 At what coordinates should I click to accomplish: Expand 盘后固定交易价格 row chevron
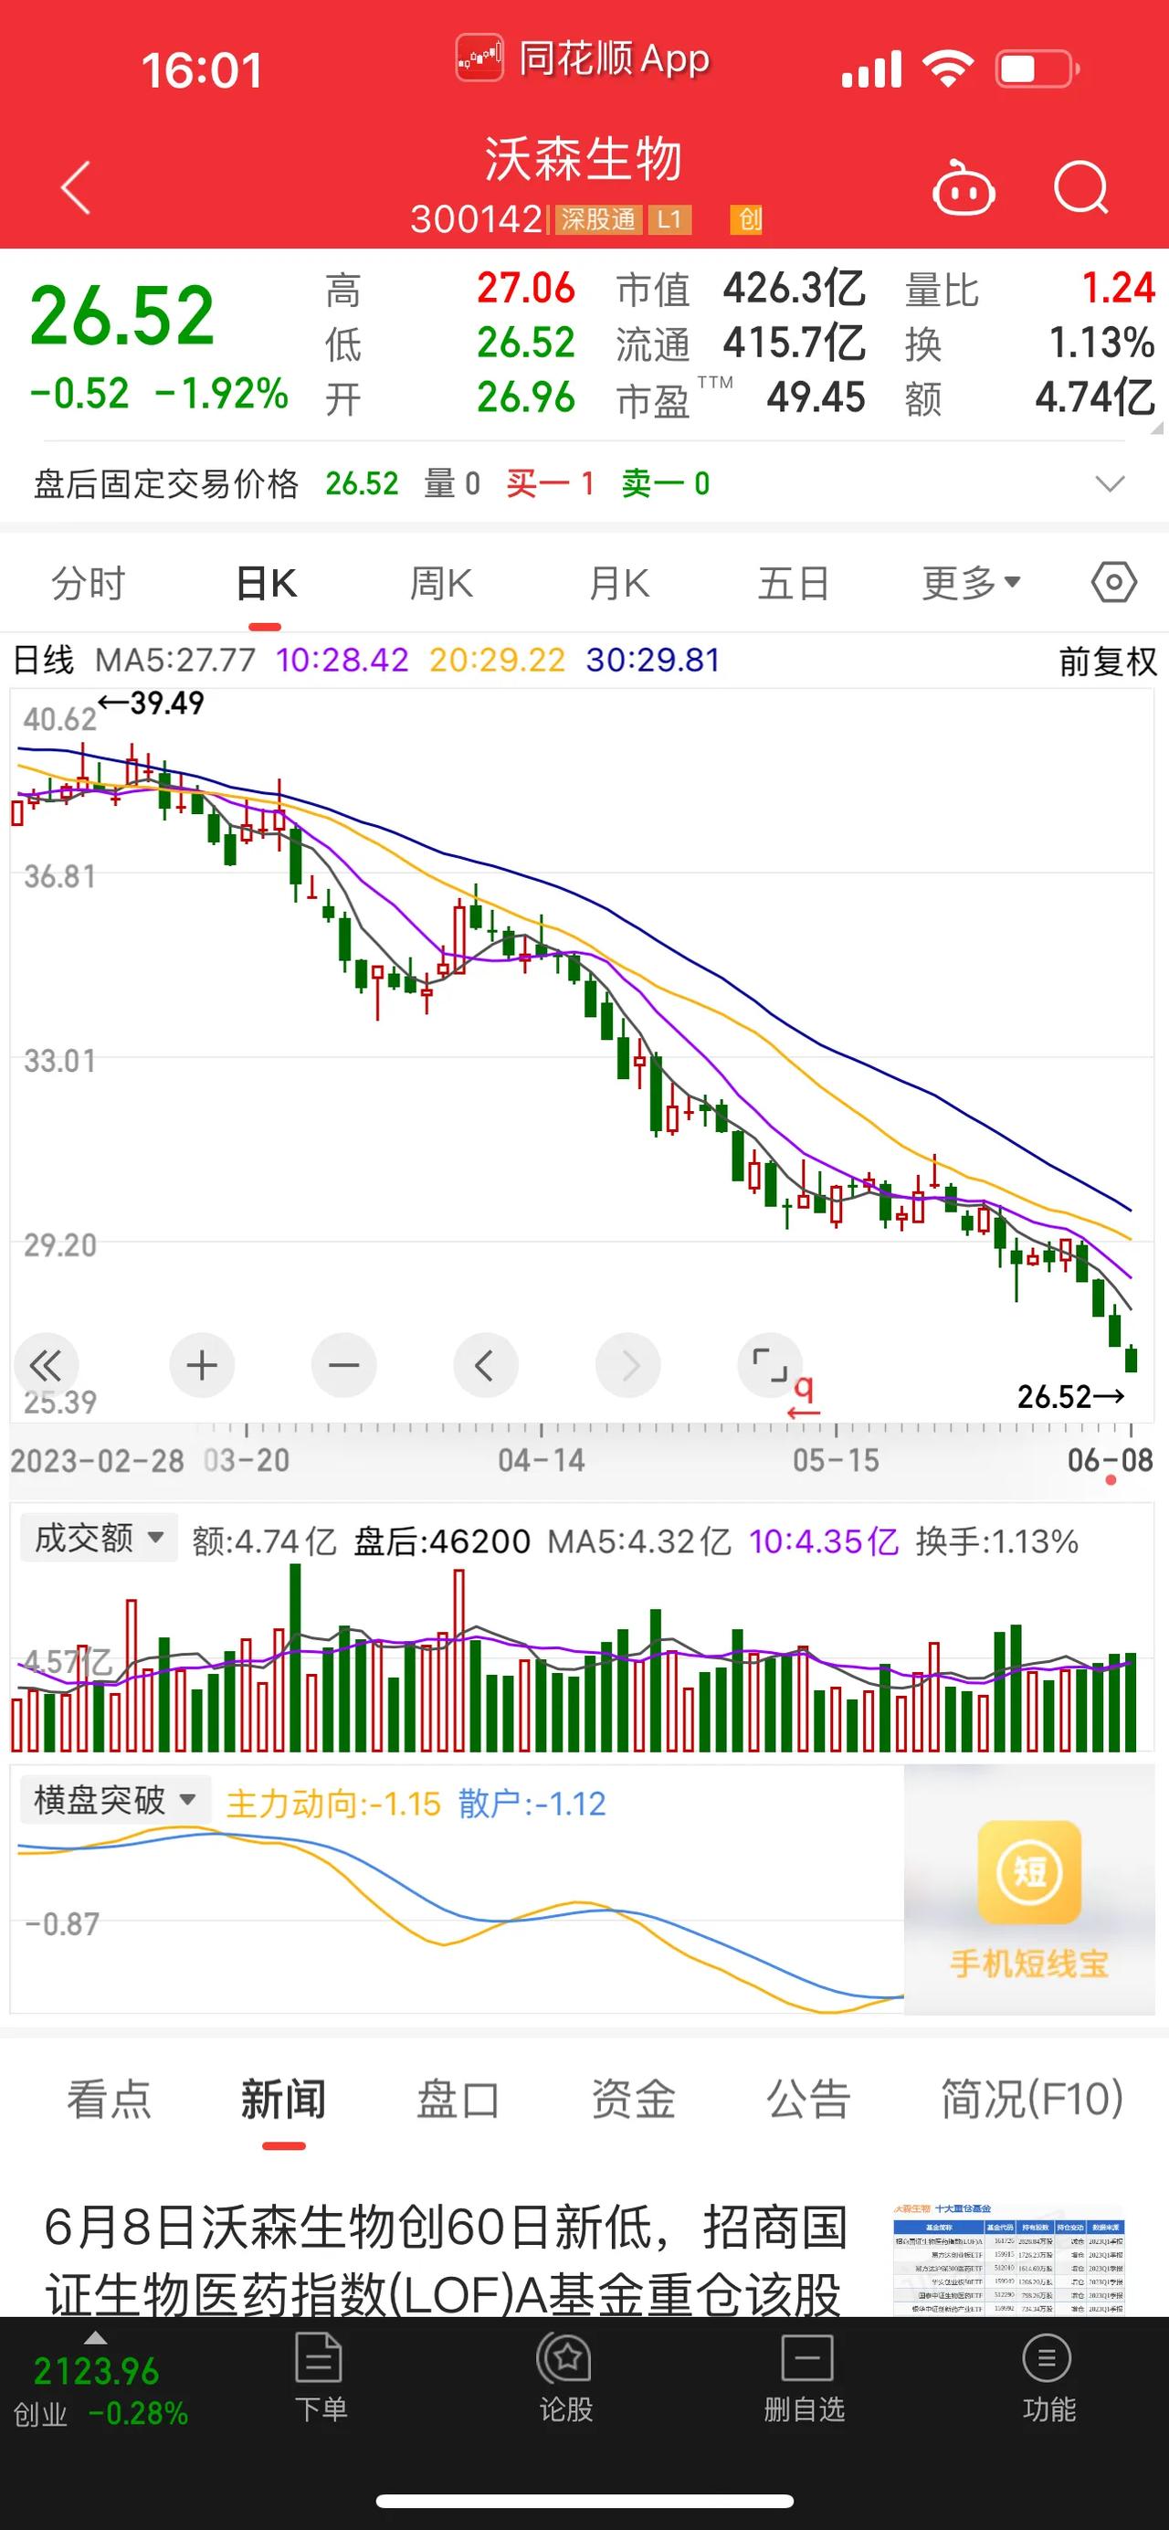[1111, 483]
